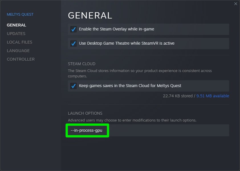The height and width of the screenshot is (171, 240).
Task: Click the 9.51 MB available link
Action: coord(213,96)
